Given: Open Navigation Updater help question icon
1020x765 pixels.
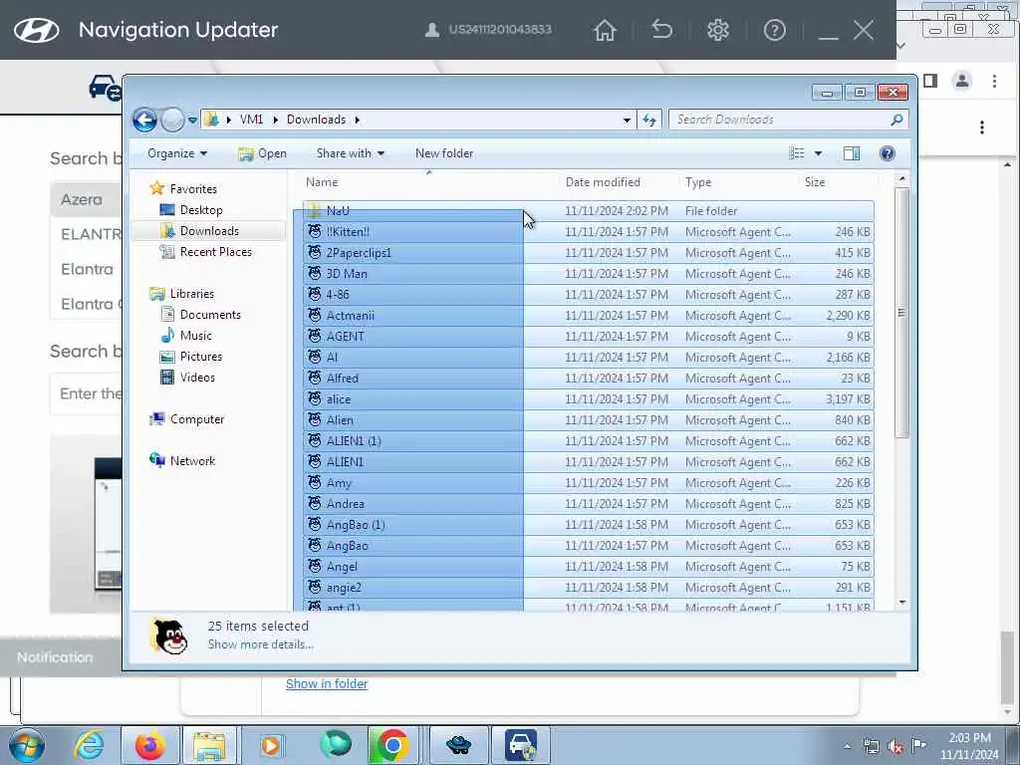Looking at the screenshot, I should tap(774, 30).
